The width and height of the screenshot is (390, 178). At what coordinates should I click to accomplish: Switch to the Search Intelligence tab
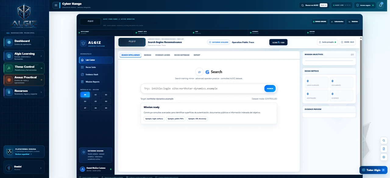(130, 55)
